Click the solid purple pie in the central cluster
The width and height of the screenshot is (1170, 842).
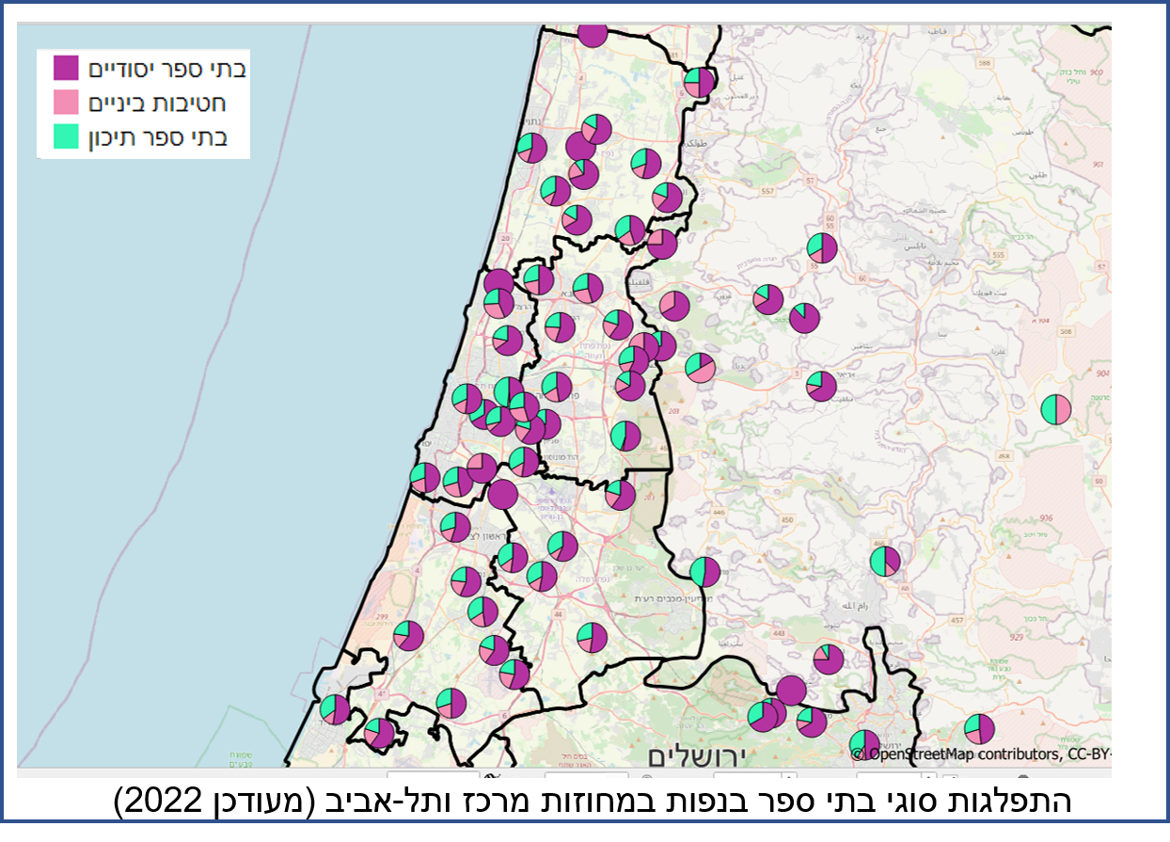pyautogui.click(x=503, y=494)
